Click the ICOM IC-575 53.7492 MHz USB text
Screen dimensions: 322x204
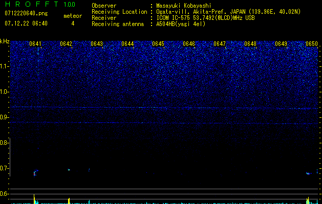pyautogui.click(x=205, y=18)
